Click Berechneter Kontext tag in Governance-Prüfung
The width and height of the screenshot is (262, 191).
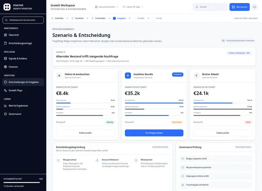coord(243,147)
